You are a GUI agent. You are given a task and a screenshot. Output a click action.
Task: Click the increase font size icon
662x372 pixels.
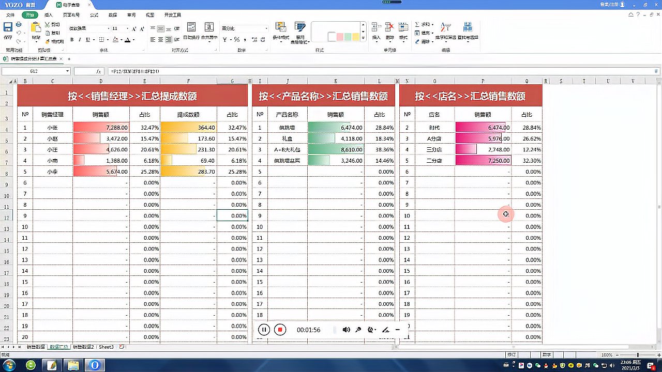click(134, 29)
